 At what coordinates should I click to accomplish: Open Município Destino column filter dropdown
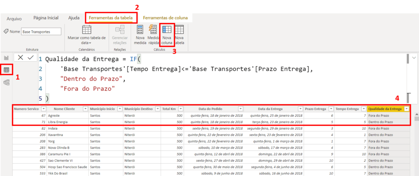(157, 109)
